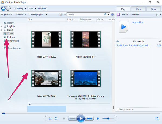Open the Stream dropdown
The image size is (162, 124).
(x=21, y=15)
